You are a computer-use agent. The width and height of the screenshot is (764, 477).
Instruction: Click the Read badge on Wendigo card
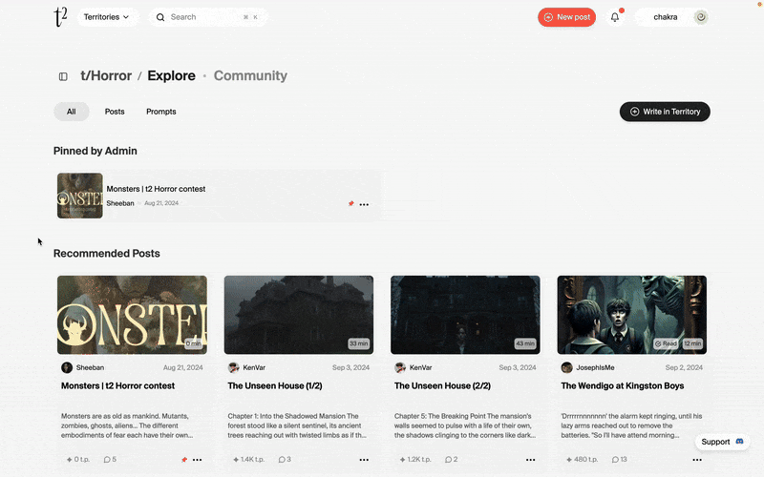tap(666, 343)
